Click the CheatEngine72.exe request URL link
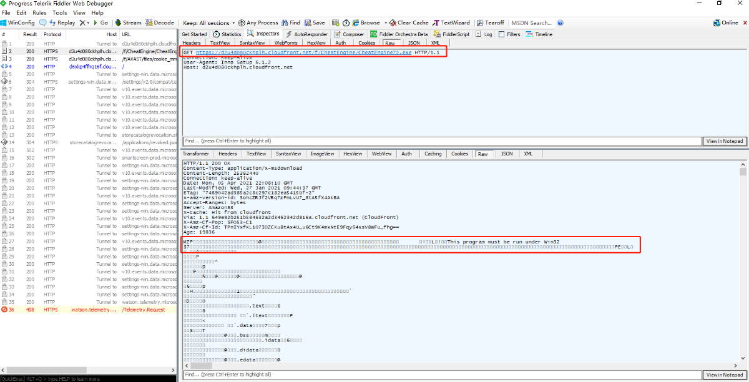 pos(303,53)
